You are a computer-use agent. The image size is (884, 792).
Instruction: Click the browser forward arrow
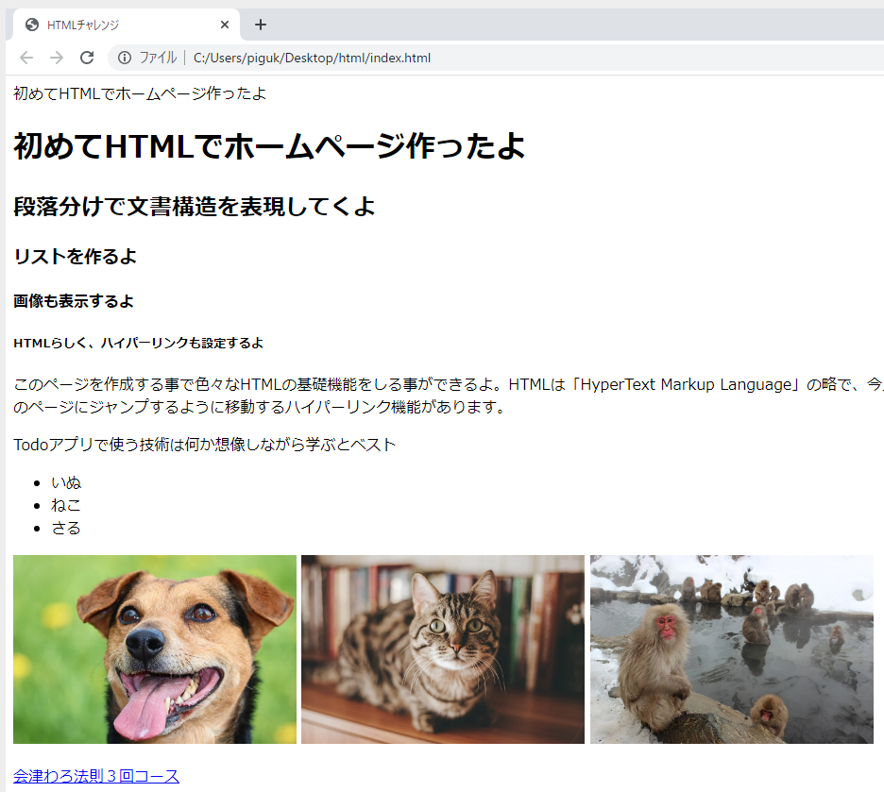click(56, 57)
